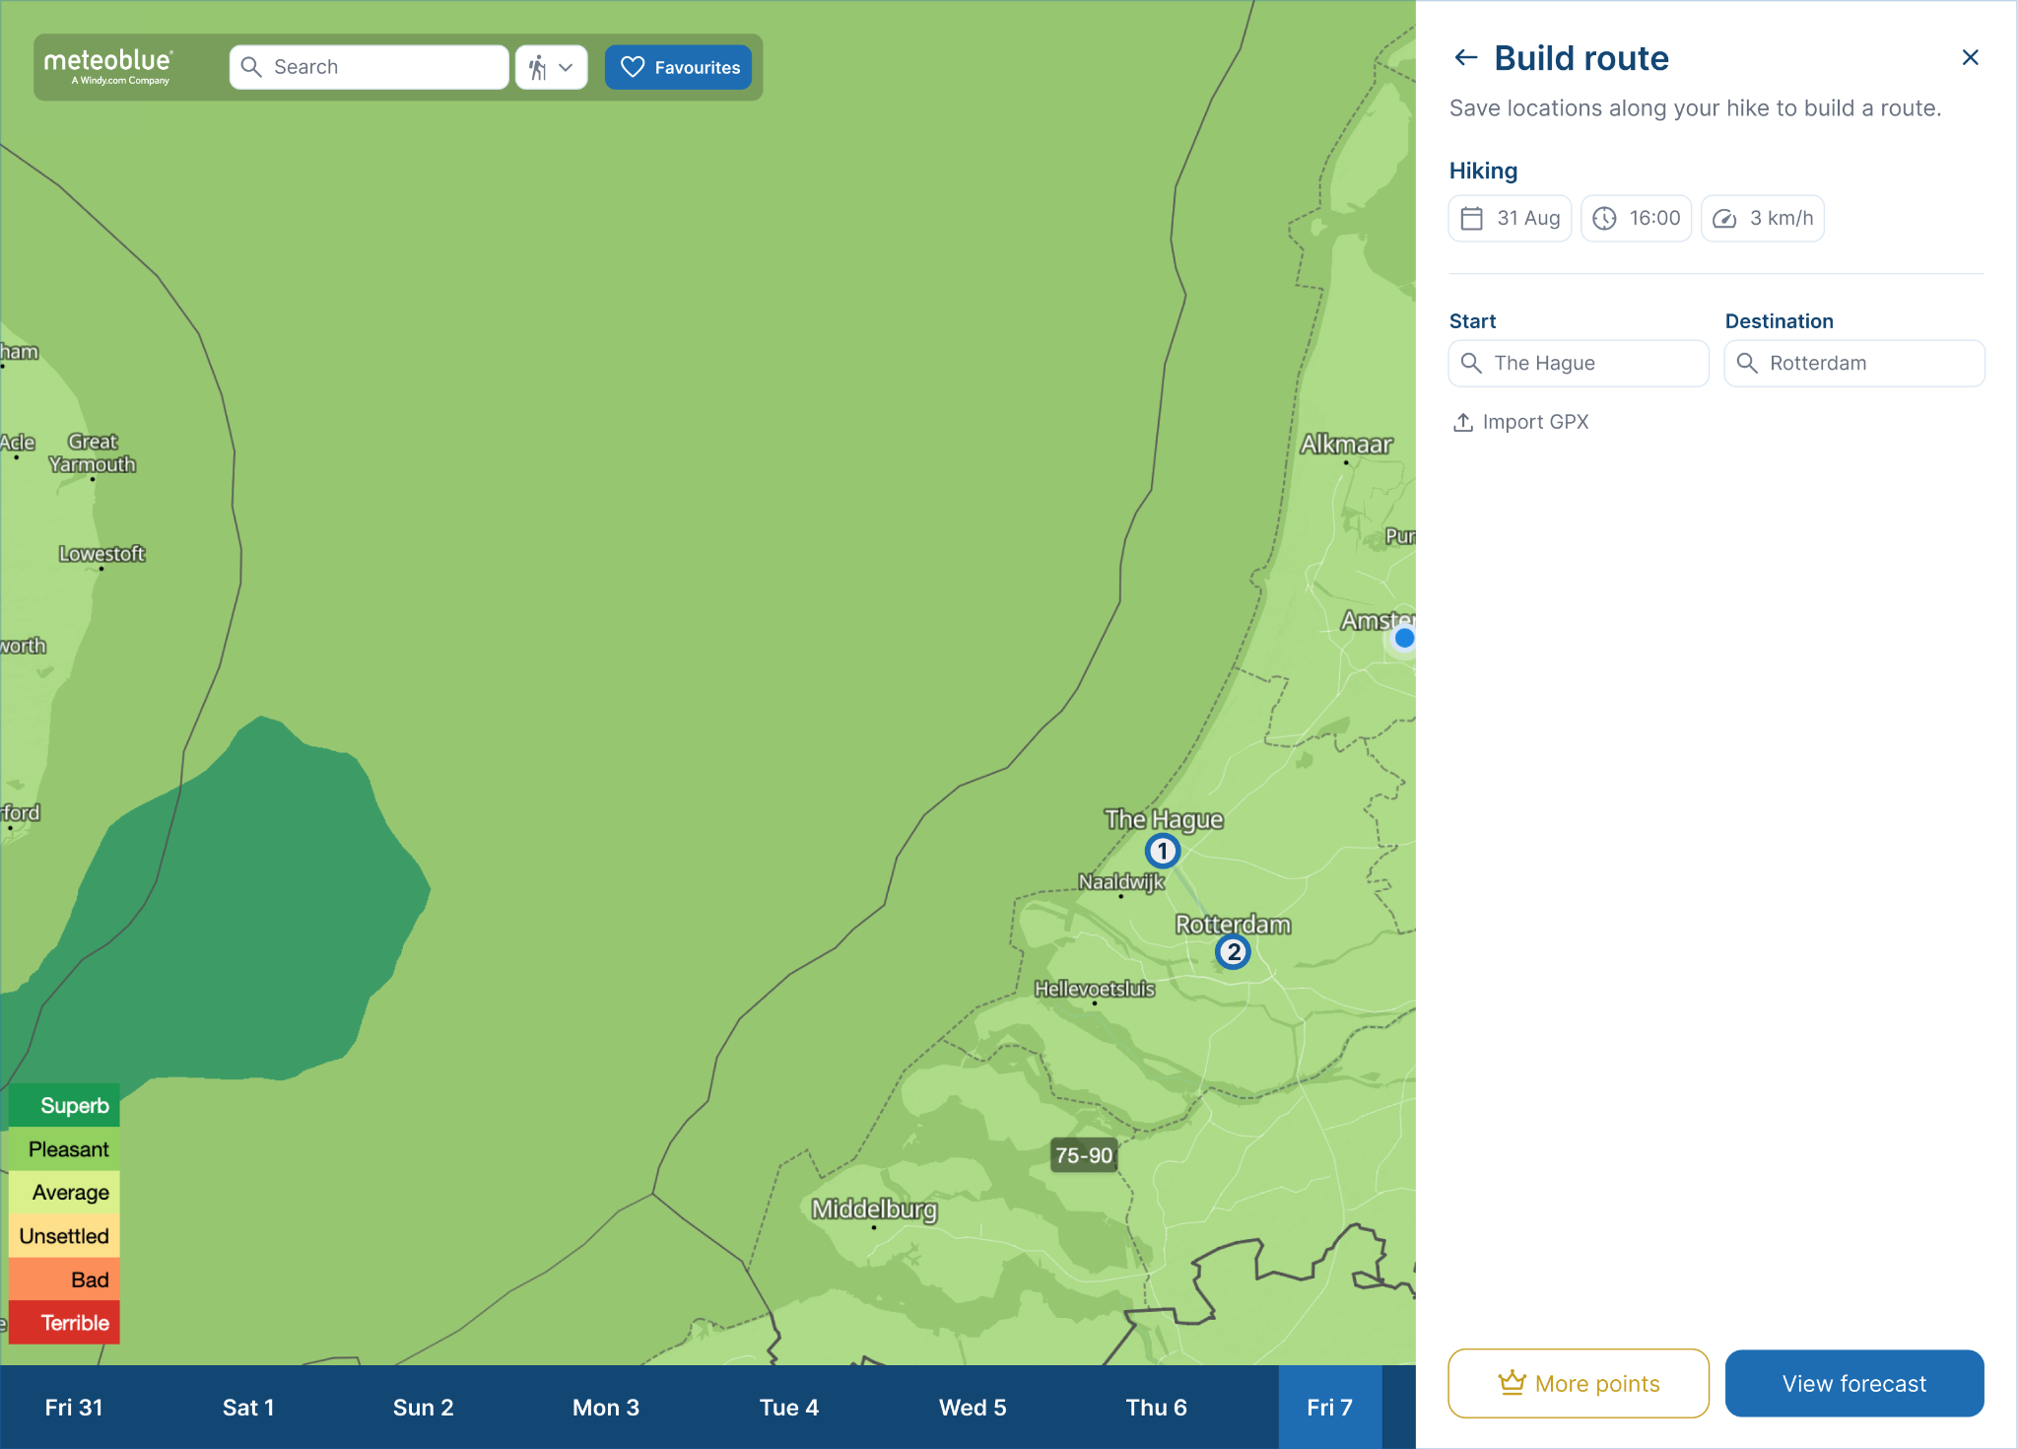Viewport: 2018px width, 1449px height.
Task: Click the clock icon in time chip
Action: coord(1604,218)
